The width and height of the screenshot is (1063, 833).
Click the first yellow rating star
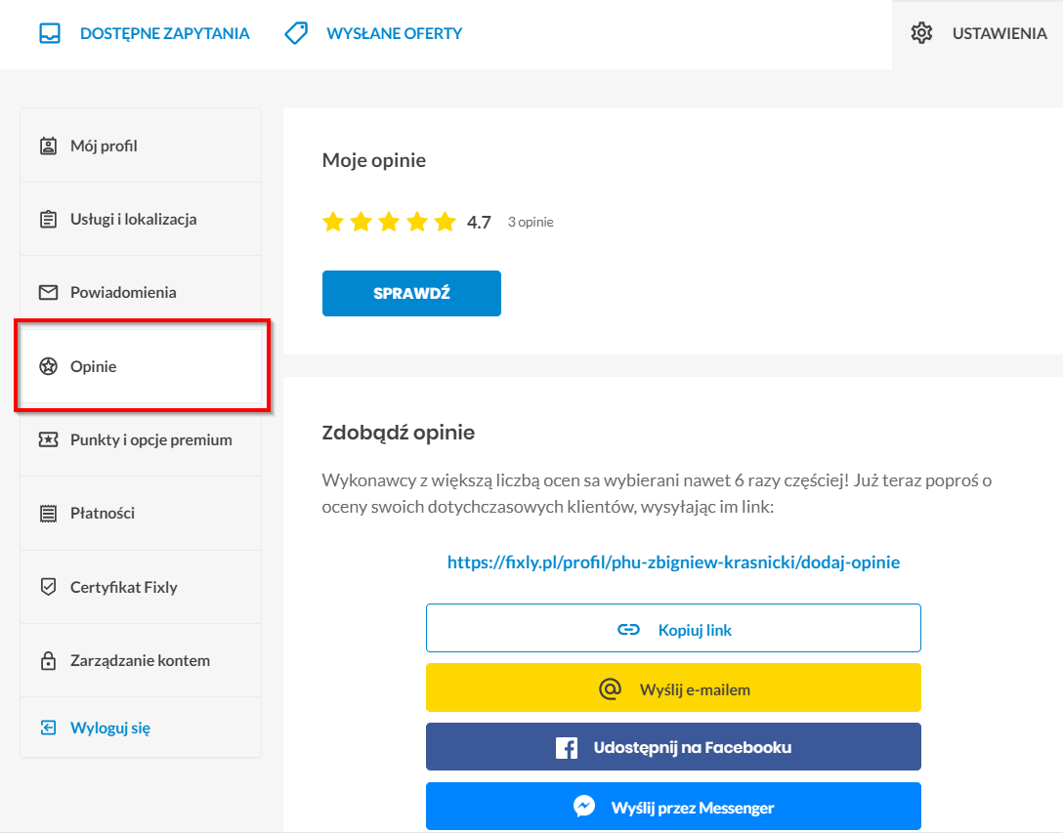click(333, 222)
